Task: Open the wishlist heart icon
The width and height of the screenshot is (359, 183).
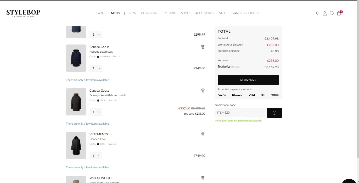Action: 332,13
